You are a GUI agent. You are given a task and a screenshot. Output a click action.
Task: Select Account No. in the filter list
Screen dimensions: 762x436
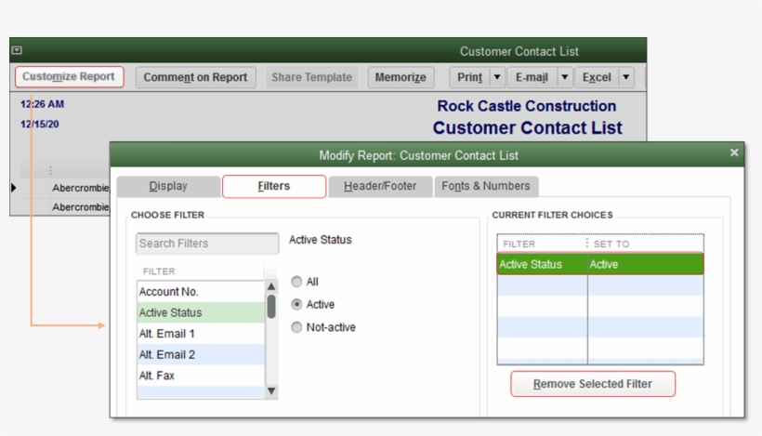[201, 292]
